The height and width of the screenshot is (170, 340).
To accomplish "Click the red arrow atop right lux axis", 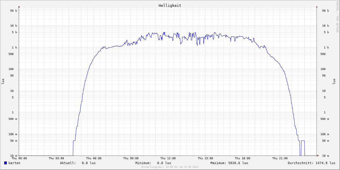I will point(317,7).
